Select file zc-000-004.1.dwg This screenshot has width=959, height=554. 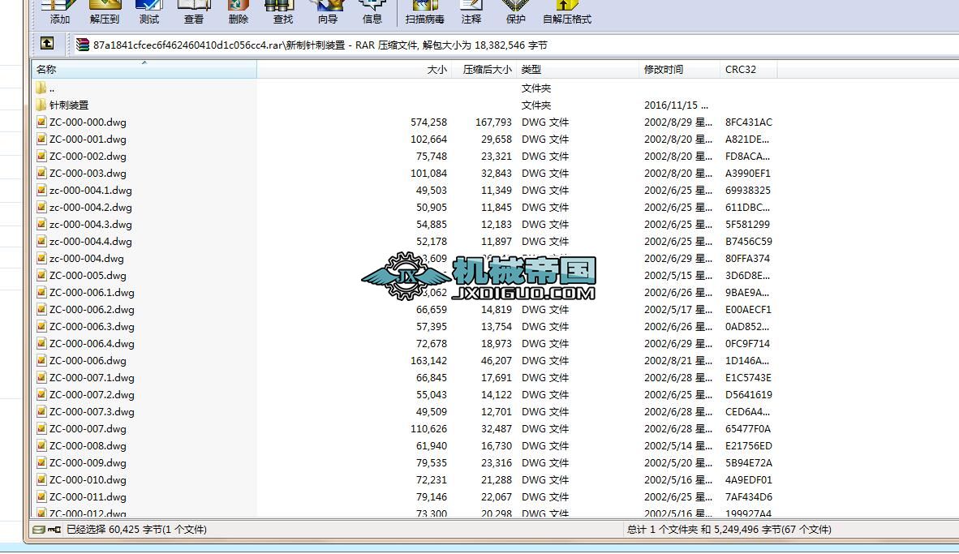91,191
